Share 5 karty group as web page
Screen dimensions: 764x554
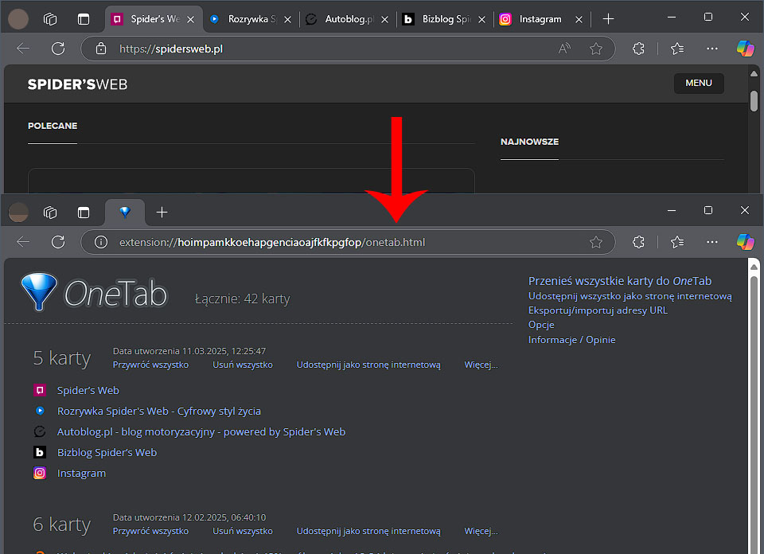click(x=368, y=365)
